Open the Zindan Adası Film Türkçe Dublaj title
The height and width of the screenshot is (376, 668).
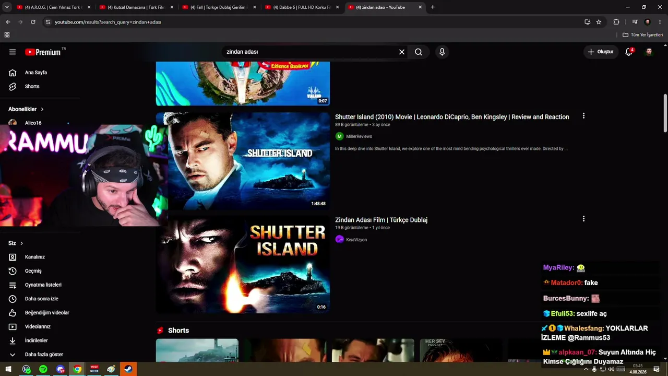click(x=381, y=220)
